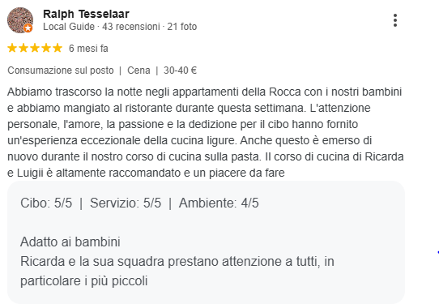Click the 'Servizio: 5/5' rating
Image resolution: width=439 pixels, height=308 pixels.
click(126, 203)
